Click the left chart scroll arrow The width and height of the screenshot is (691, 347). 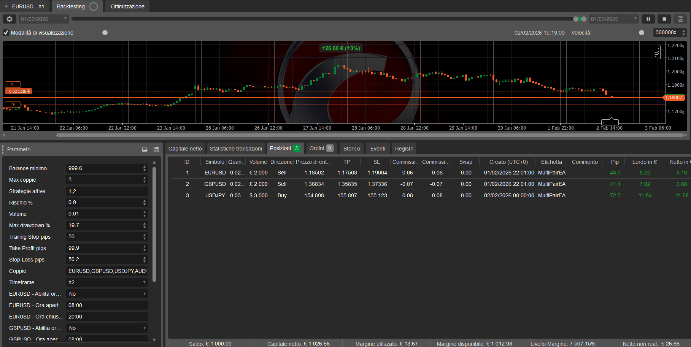[x=4, y=135]
